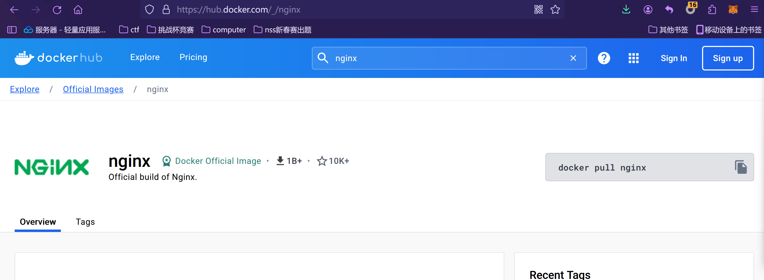Image resolution: width=764 pixels, height=280 pixels.
Task: Reload the current page
Action: 57,10
